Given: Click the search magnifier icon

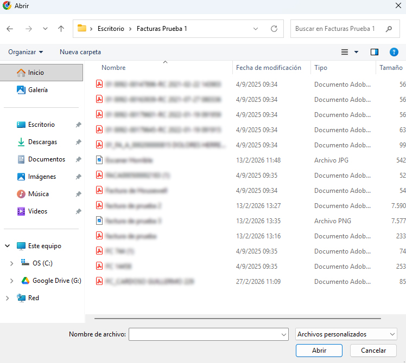Looking at the screenshot, I should [389, 29].
